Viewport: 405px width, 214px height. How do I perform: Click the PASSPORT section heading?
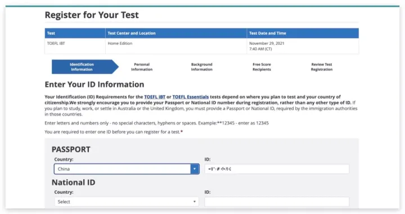(71, 149)
